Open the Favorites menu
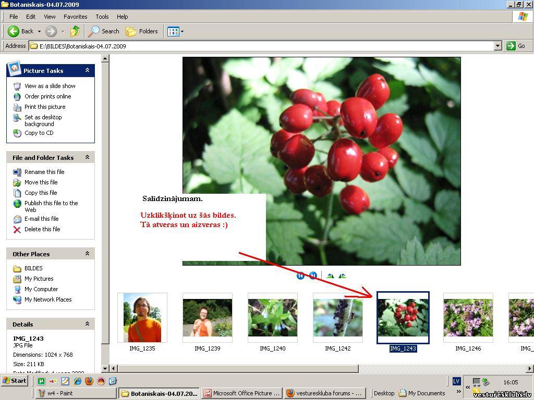The width and height of the screenshot is (534, 400). point(75,17)
